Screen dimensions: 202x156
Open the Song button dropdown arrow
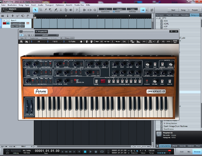tap(189, 10)
